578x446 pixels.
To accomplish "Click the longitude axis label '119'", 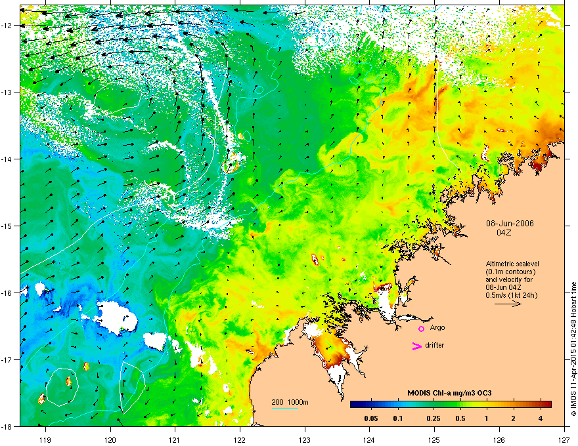I will (x=45, y=439).
